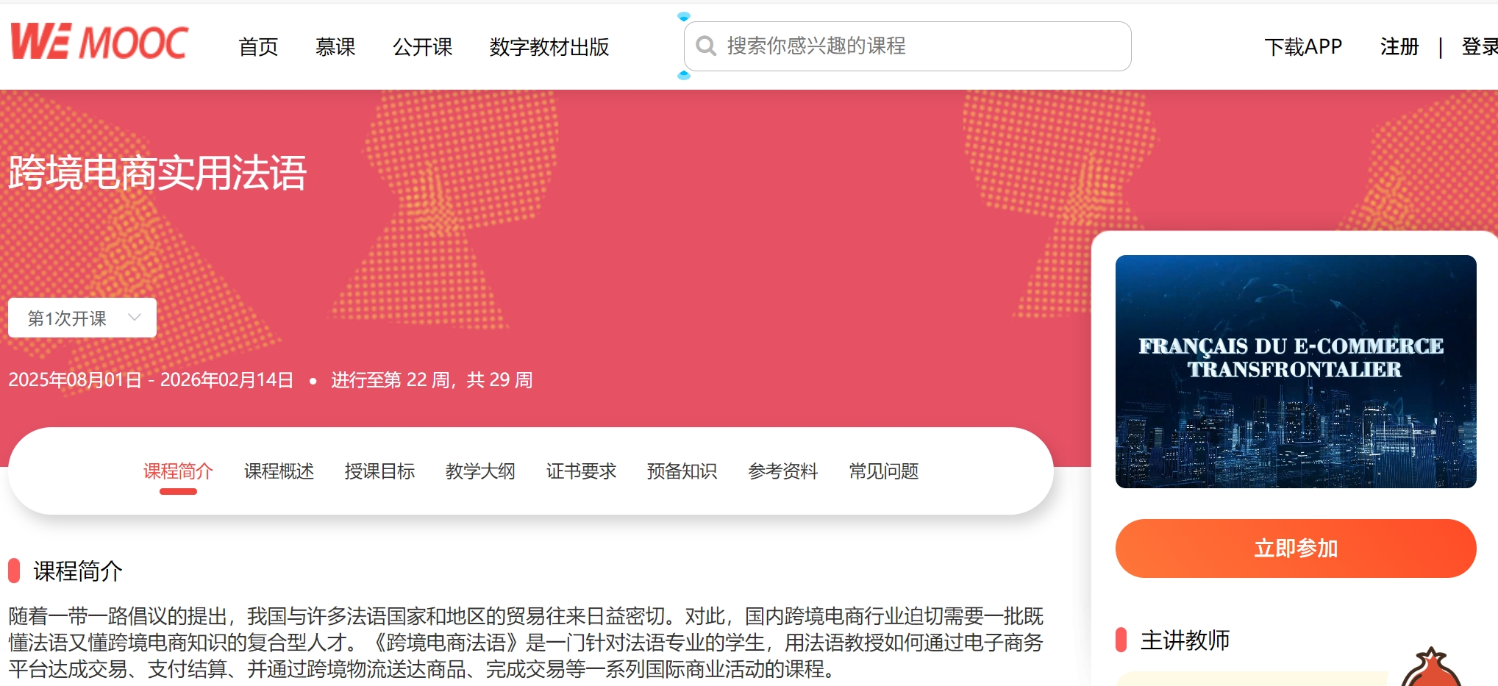Click the pomegranate mascot icon
The width and height of the screenshot is (1498, 686).
pyautogui.click(x=1430, y=669)
